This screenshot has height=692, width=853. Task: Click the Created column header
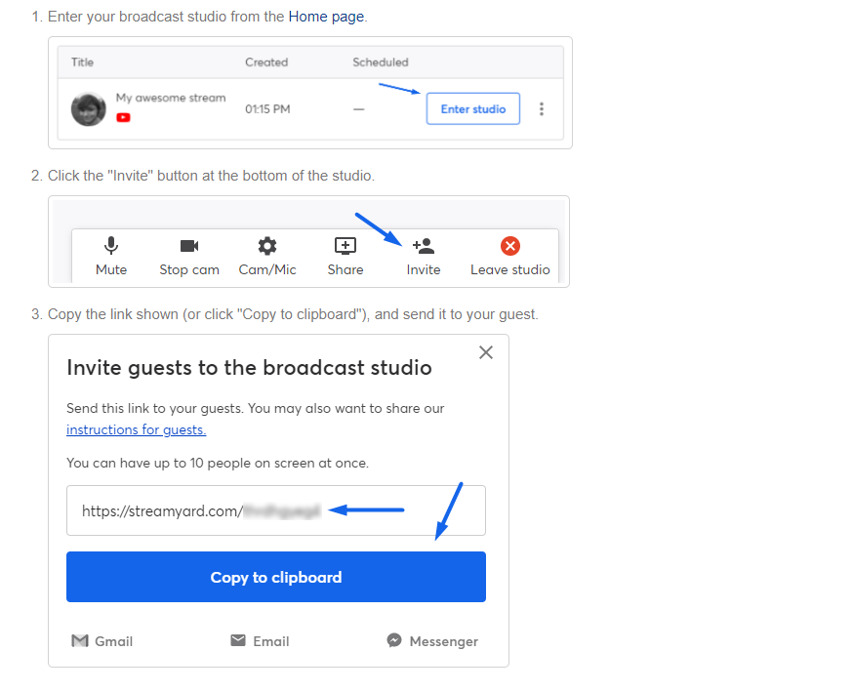pyautogui.click(x=266, y=62)
